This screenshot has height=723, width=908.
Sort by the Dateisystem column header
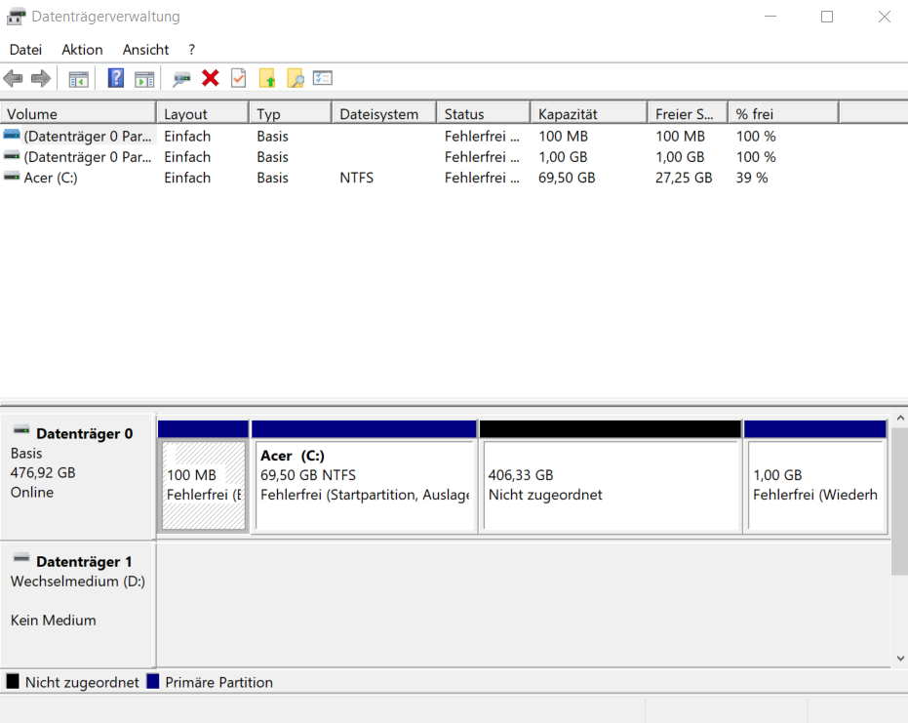[x=384, y=113]
